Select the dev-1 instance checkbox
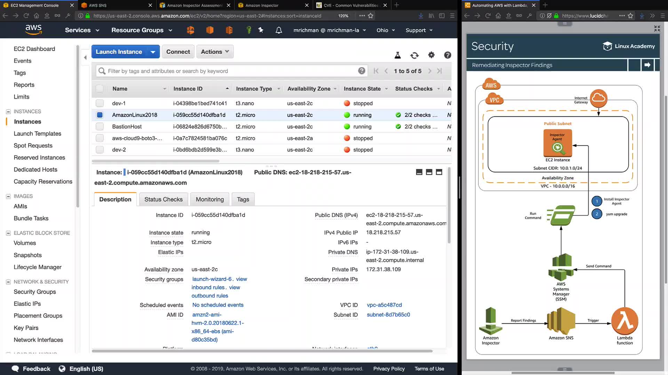Viewport: 668px width, 375px height. pos(100,103)
